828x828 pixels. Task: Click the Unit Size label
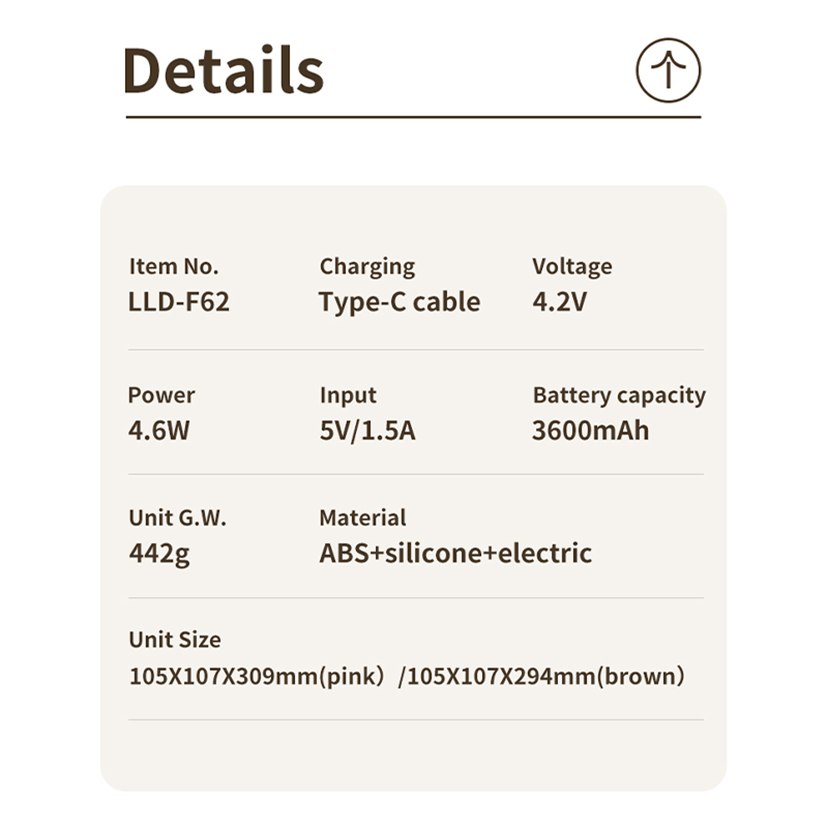click(174, 640)
